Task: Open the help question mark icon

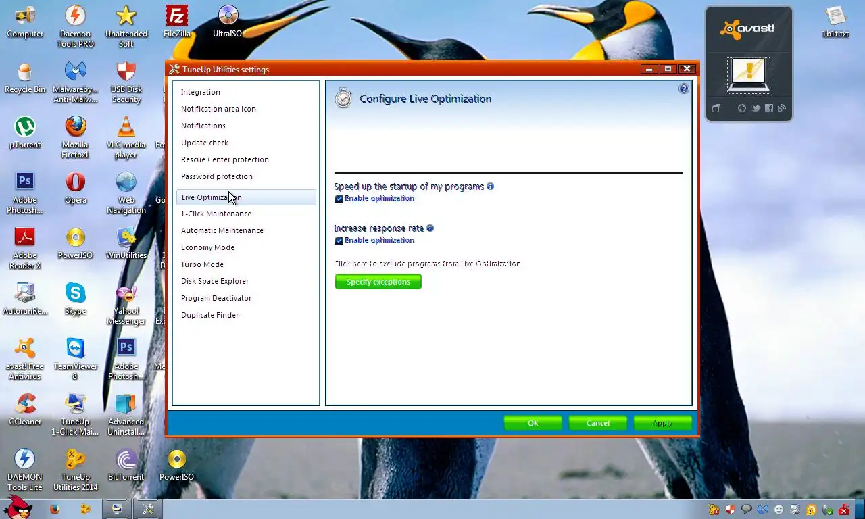Action: click(x=683, y=89)
